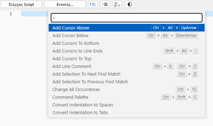Select Convert Indentation to Tabs
The width and height of the screenshot is (213, 126).
[127, 113]
